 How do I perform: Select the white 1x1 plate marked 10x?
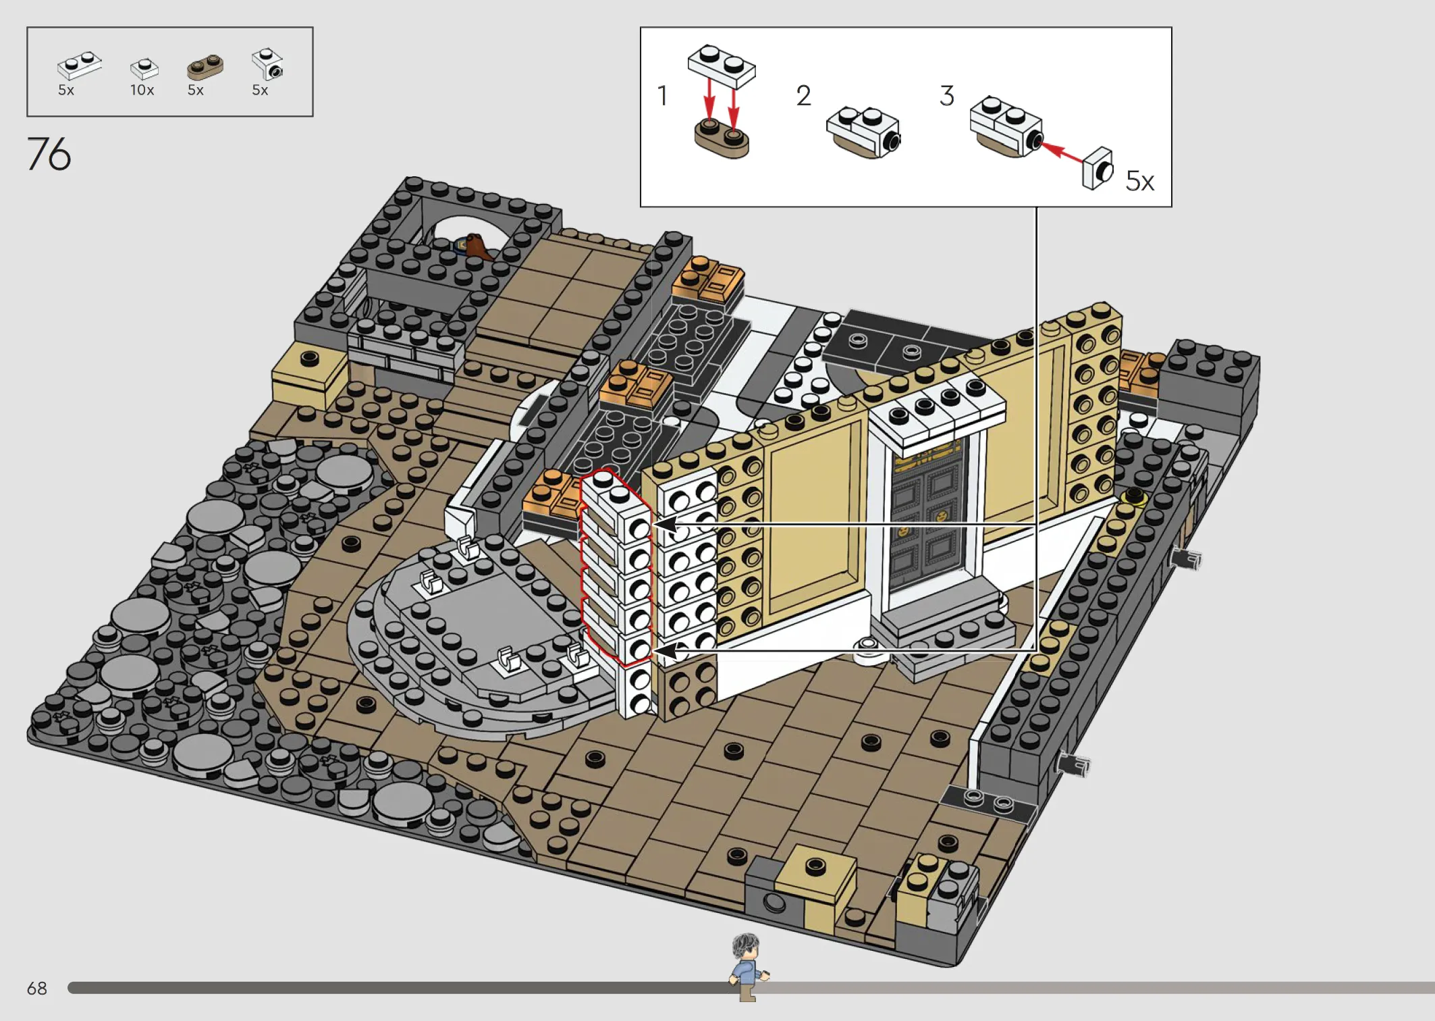click(144, 68)
